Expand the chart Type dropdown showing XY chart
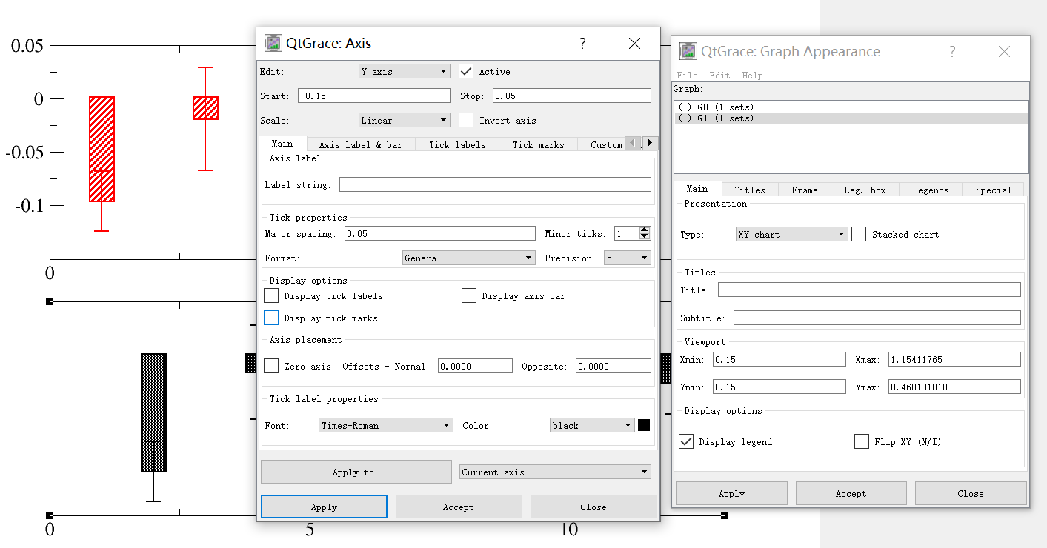 click(x=791, y=233)
